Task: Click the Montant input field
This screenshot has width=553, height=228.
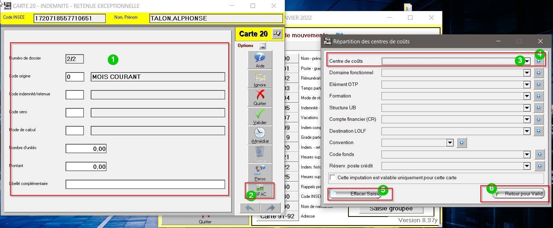Action: pos(86,167)
